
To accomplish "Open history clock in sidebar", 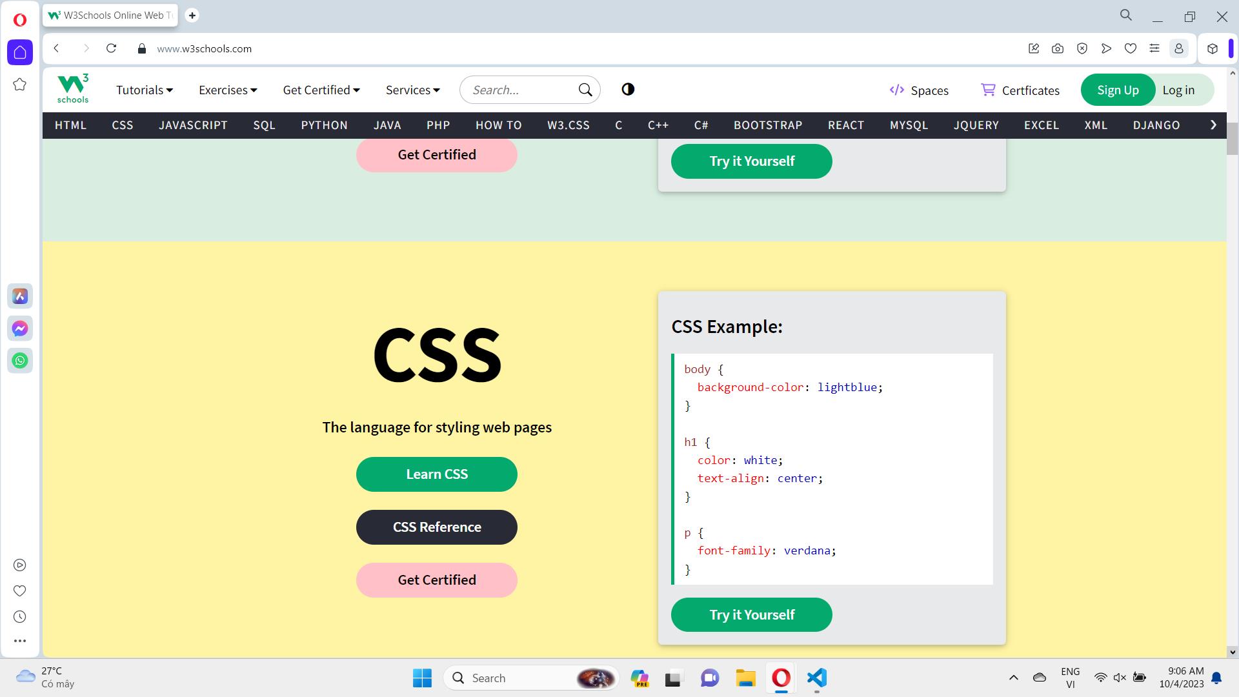I will (20, 617).
